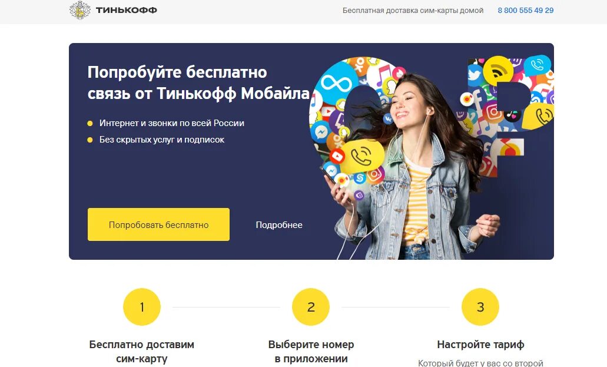Click the Выберите номер в приложении heading
The image size is (607, 367).
(x=311, y=351)
